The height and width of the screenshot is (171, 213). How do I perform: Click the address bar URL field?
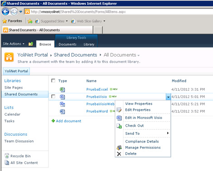coord(119,12)
